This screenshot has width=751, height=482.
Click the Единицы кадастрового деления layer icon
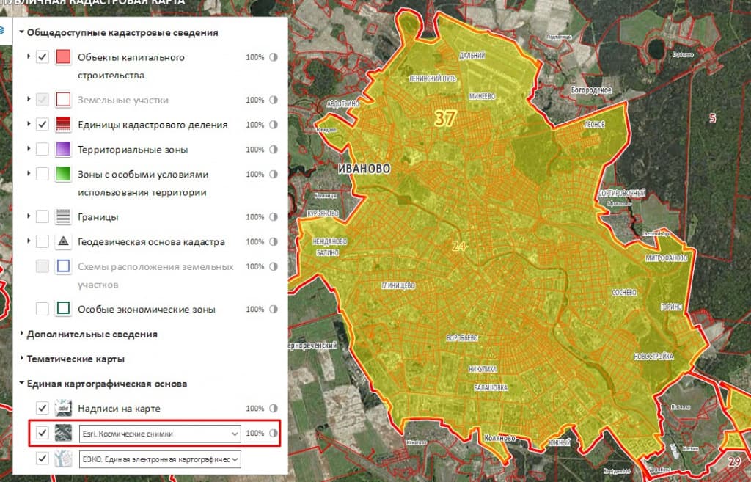64,125
